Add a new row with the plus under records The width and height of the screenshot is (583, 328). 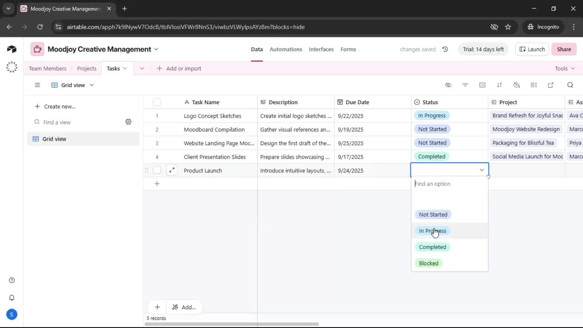[157, 184]
